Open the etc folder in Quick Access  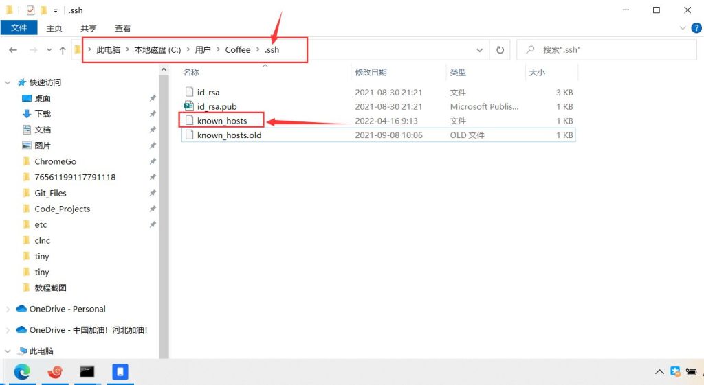[x=41, y=224]
